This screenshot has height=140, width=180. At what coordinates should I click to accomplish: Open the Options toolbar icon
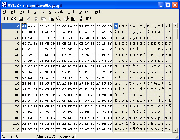pyautogui.click(x=73, y=19)
